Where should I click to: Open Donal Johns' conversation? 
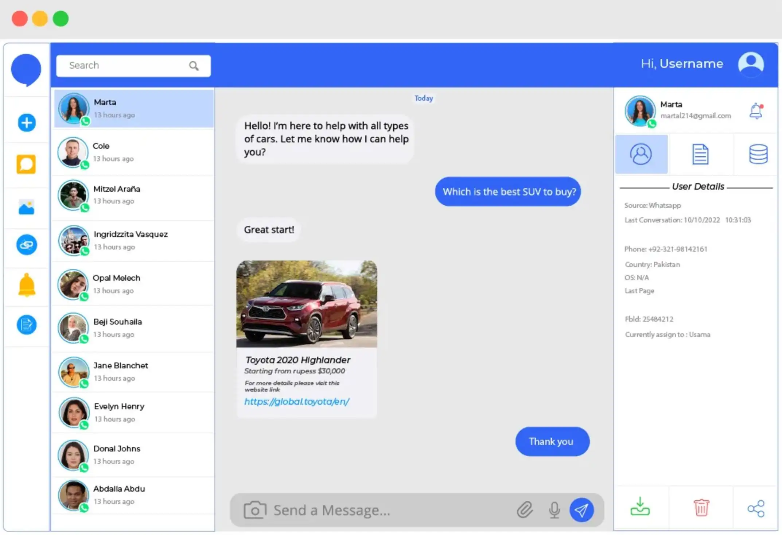133,455
